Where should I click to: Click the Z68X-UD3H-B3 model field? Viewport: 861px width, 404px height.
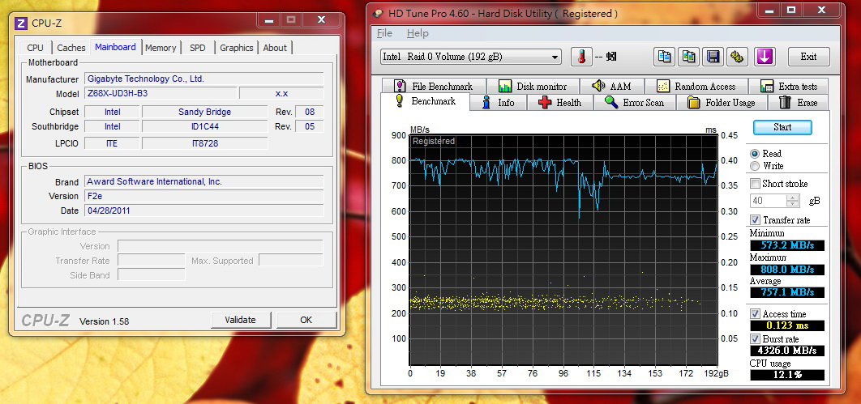pyautogui.click(x=161, y=93)
